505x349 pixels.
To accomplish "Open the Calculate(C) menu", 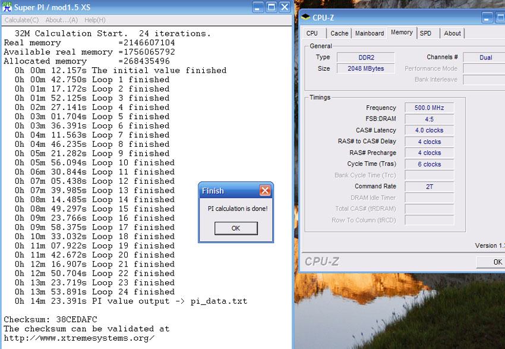I will tap(21, 20).
